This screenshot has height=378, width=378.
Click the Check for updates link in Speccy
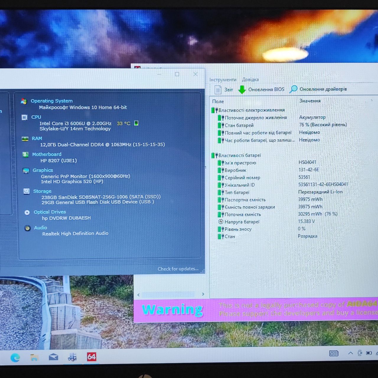point(178,269)
